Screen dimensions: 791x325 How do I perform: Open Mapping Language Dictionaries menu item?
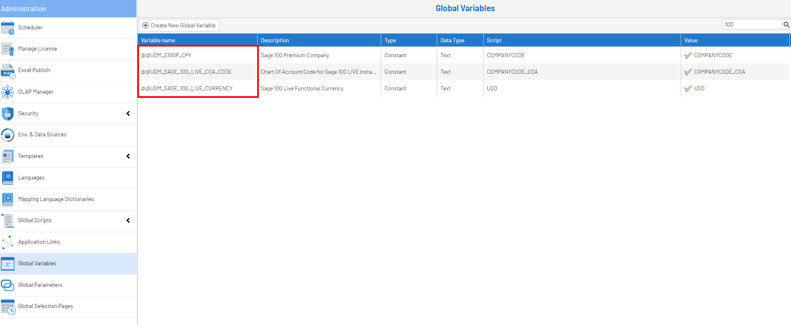56,199
